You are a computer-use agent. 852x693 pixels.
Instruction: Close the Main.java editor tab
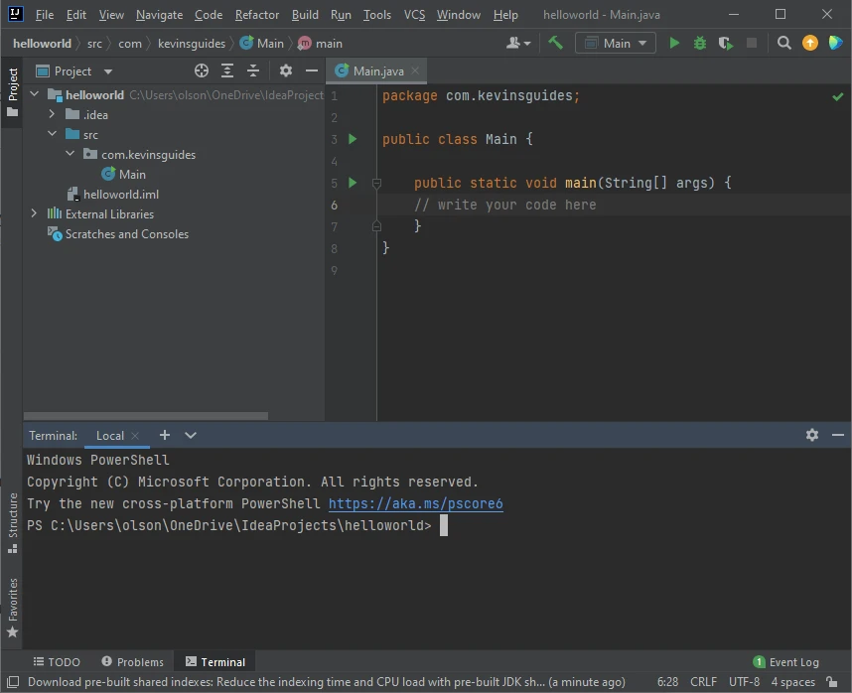click(415, 70)
